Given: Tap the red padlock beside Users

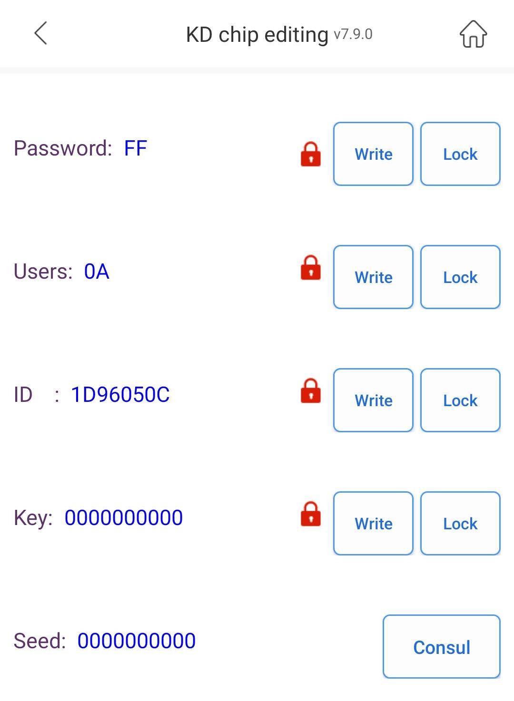Looking at the screenshot, I should pos(311,267).
